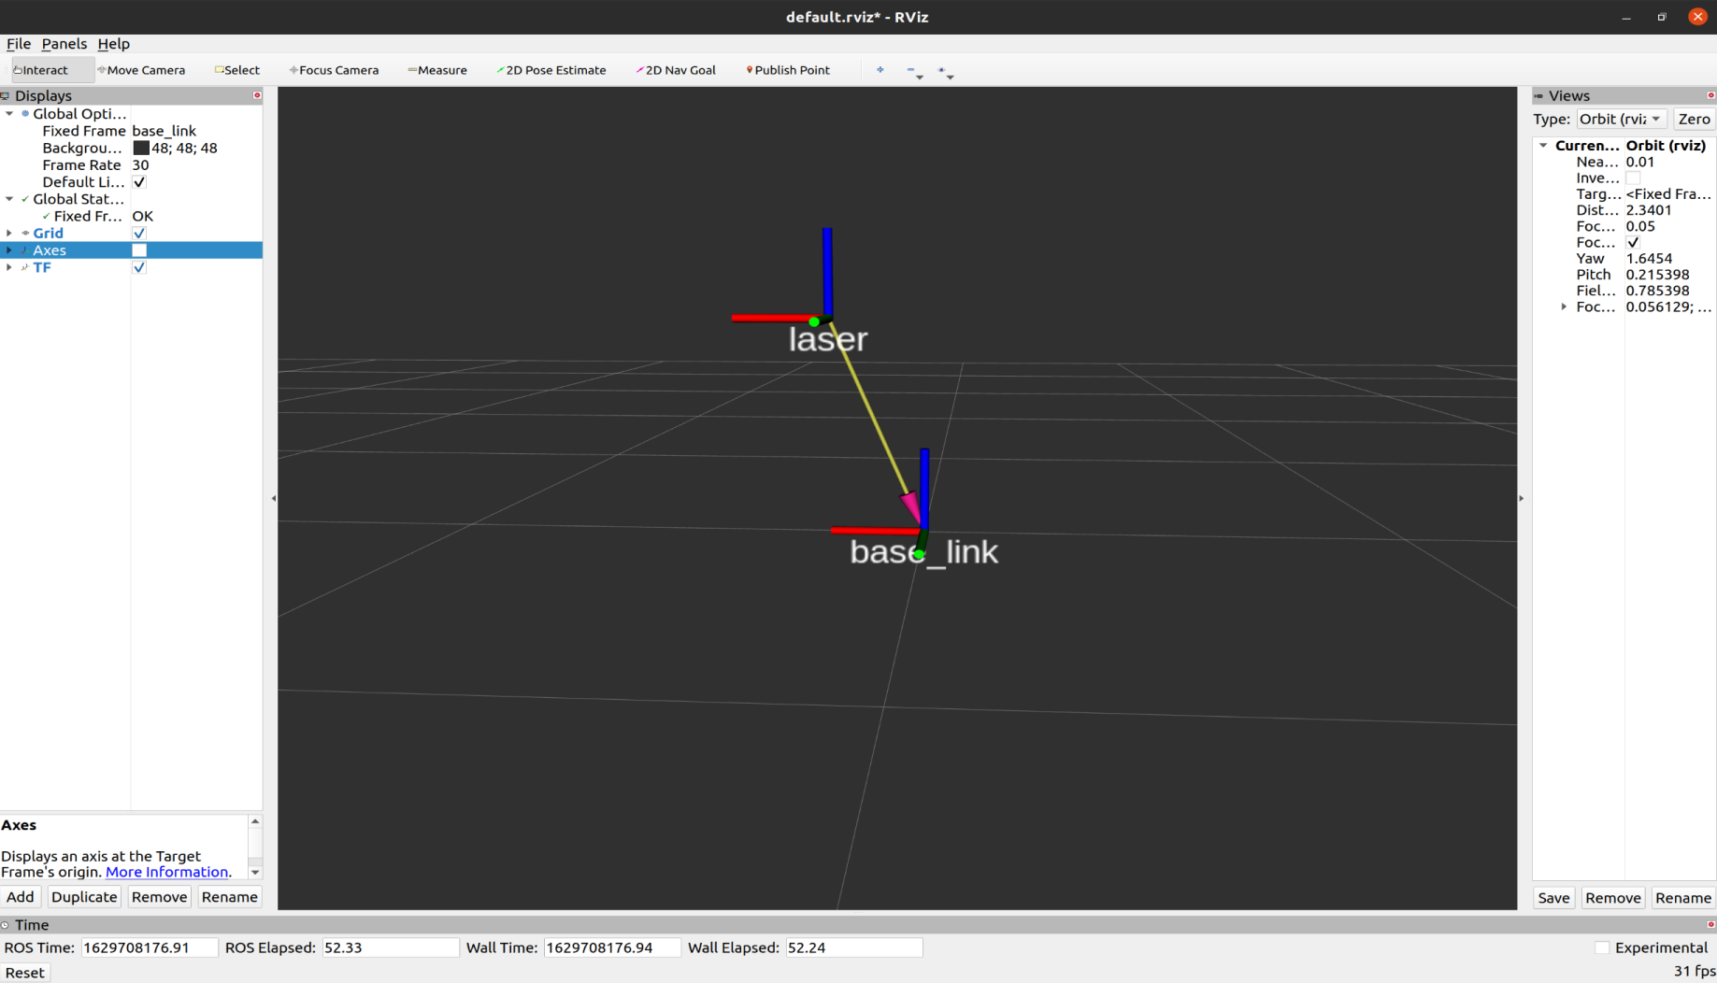The width and height of the screenshot is (1717, 983).
Task: Enable the Experimental checkbox
Action: tap(1602, 947)
